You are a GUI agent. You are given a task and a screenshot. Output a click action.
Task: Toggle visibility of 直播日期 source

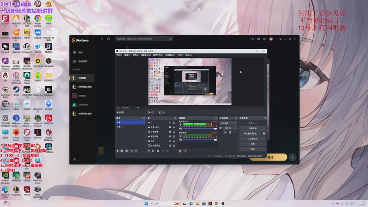[x=170, y=136]
